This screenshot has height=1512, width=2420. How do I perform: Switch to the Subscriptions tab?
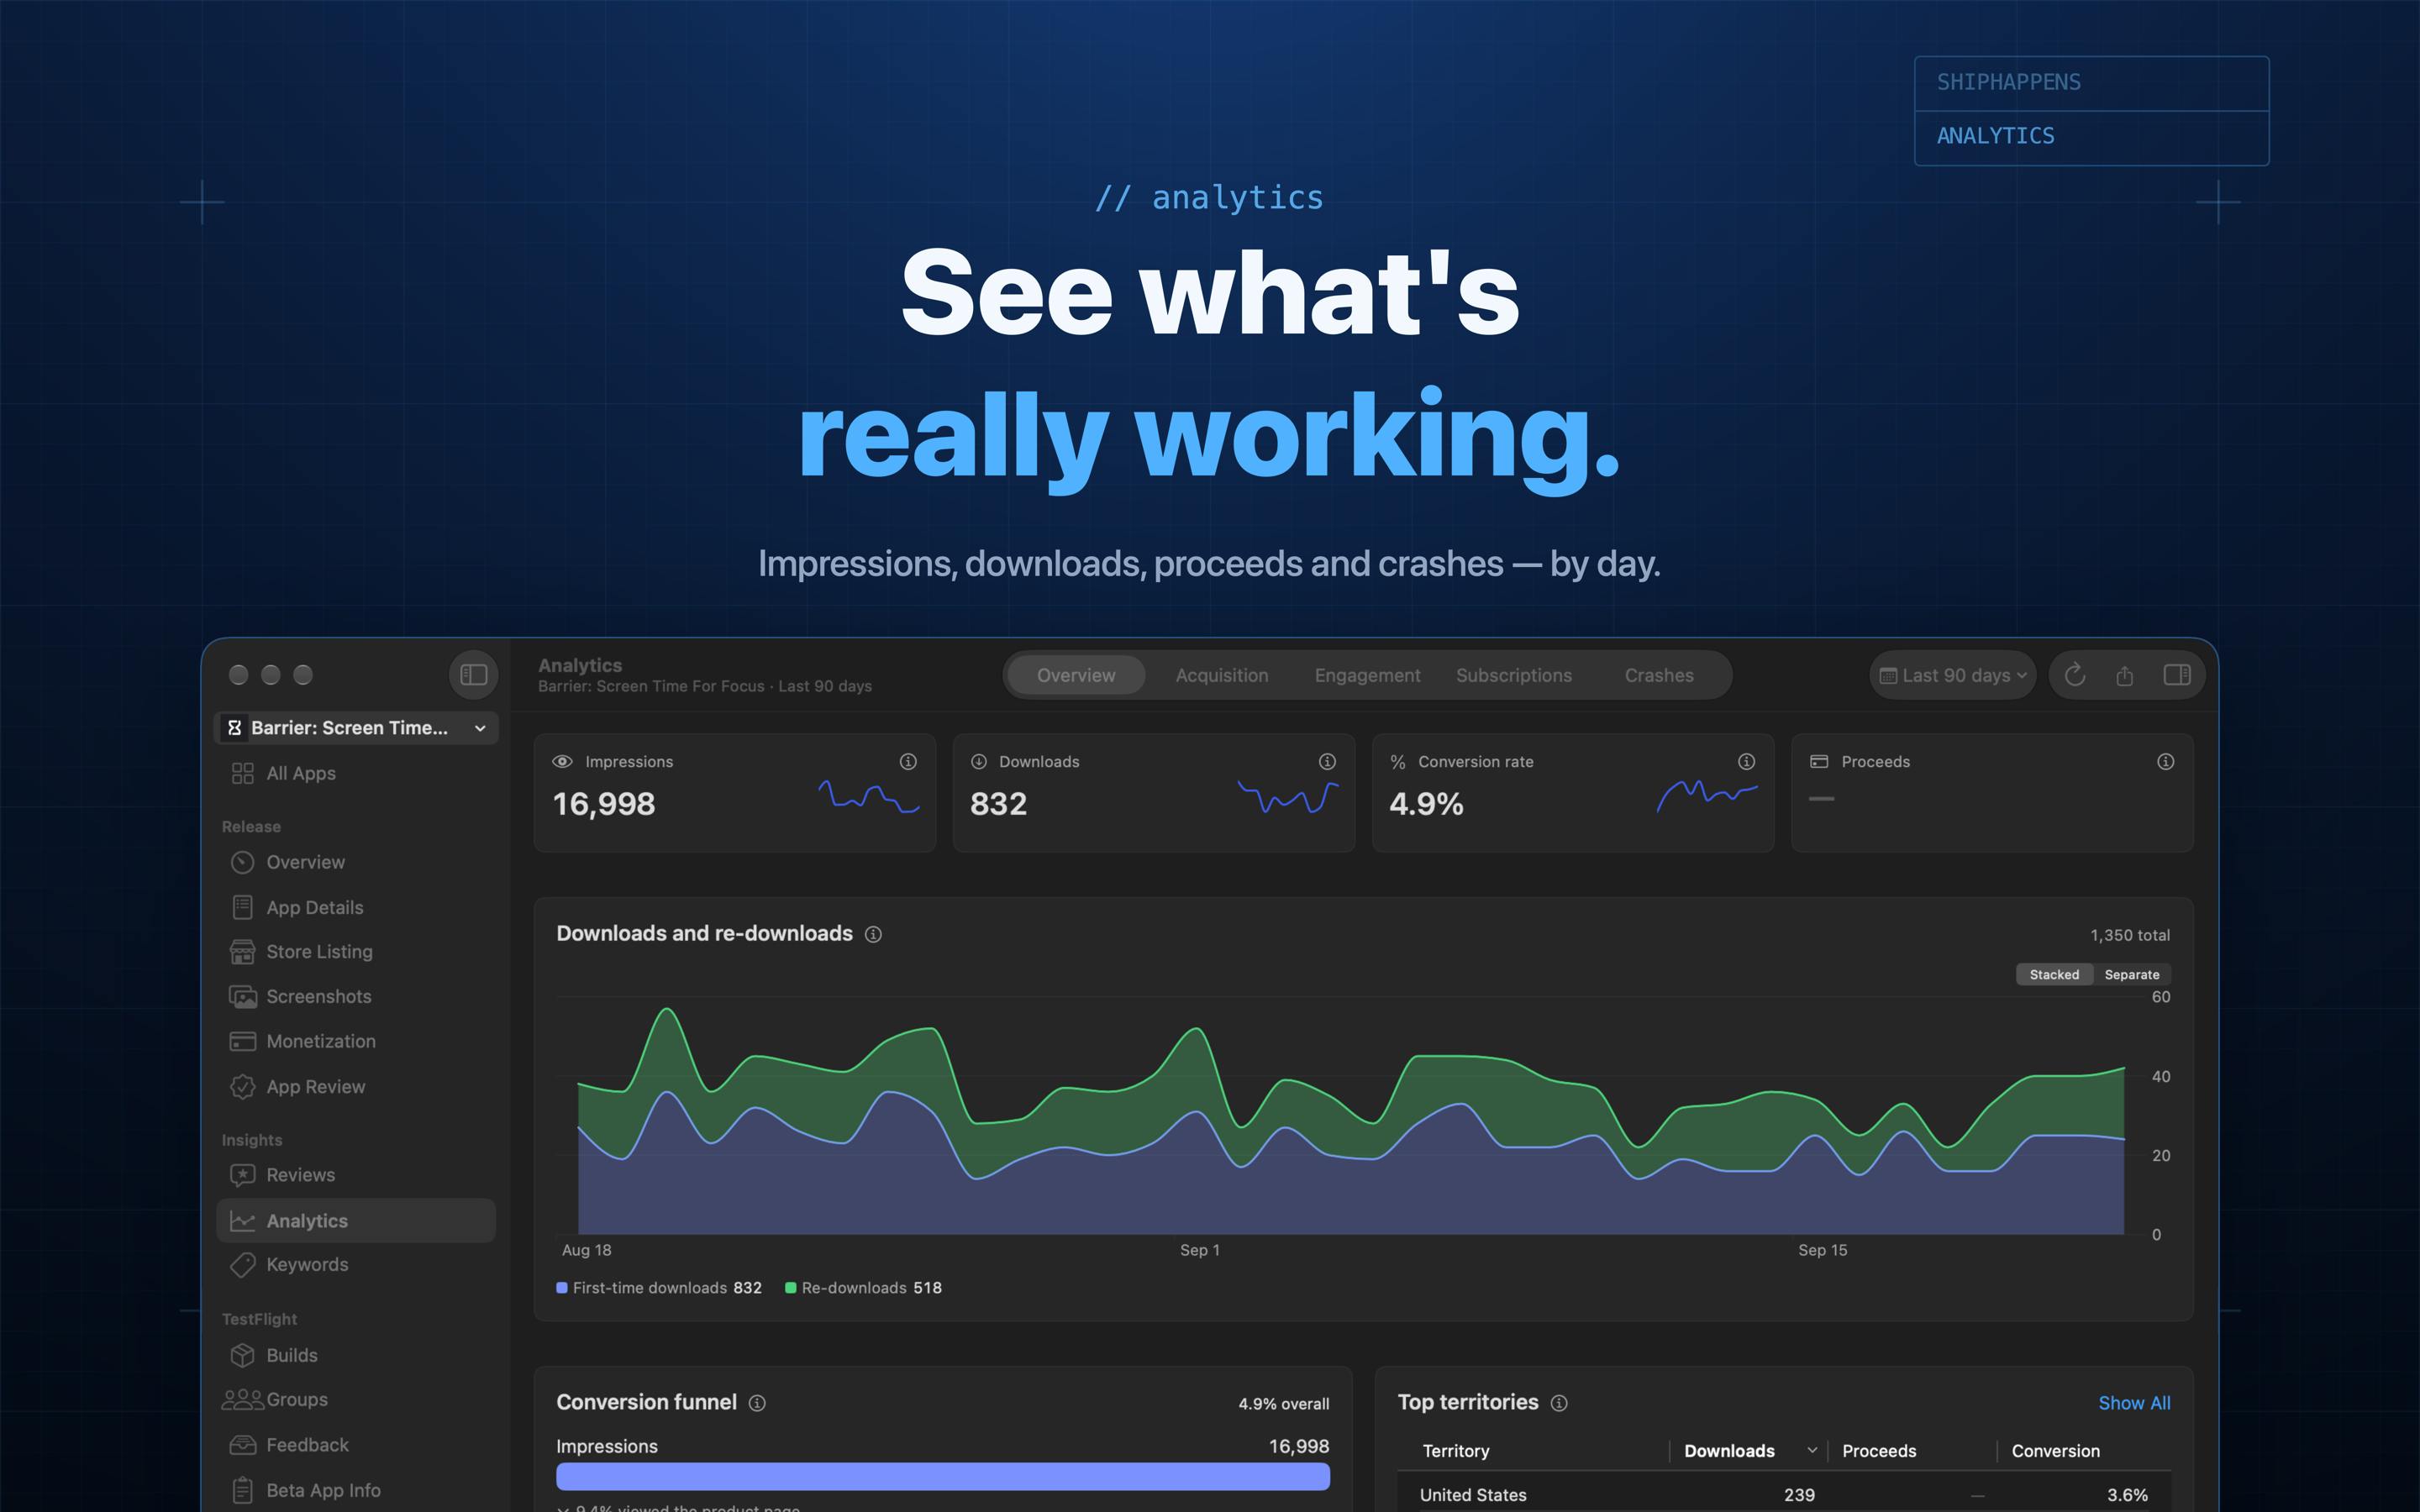1513,675
